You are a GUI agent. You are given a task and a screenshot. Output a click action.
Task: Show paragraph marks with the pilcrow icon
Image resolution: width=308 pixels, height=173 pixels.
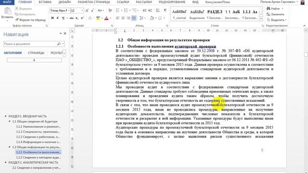tap(165, 11)
